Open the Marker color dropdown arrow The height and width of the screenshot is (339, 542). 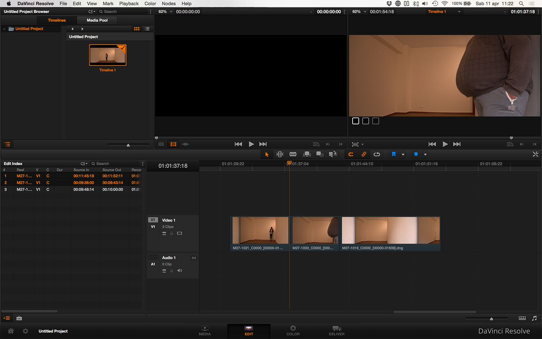coord(425,155)
